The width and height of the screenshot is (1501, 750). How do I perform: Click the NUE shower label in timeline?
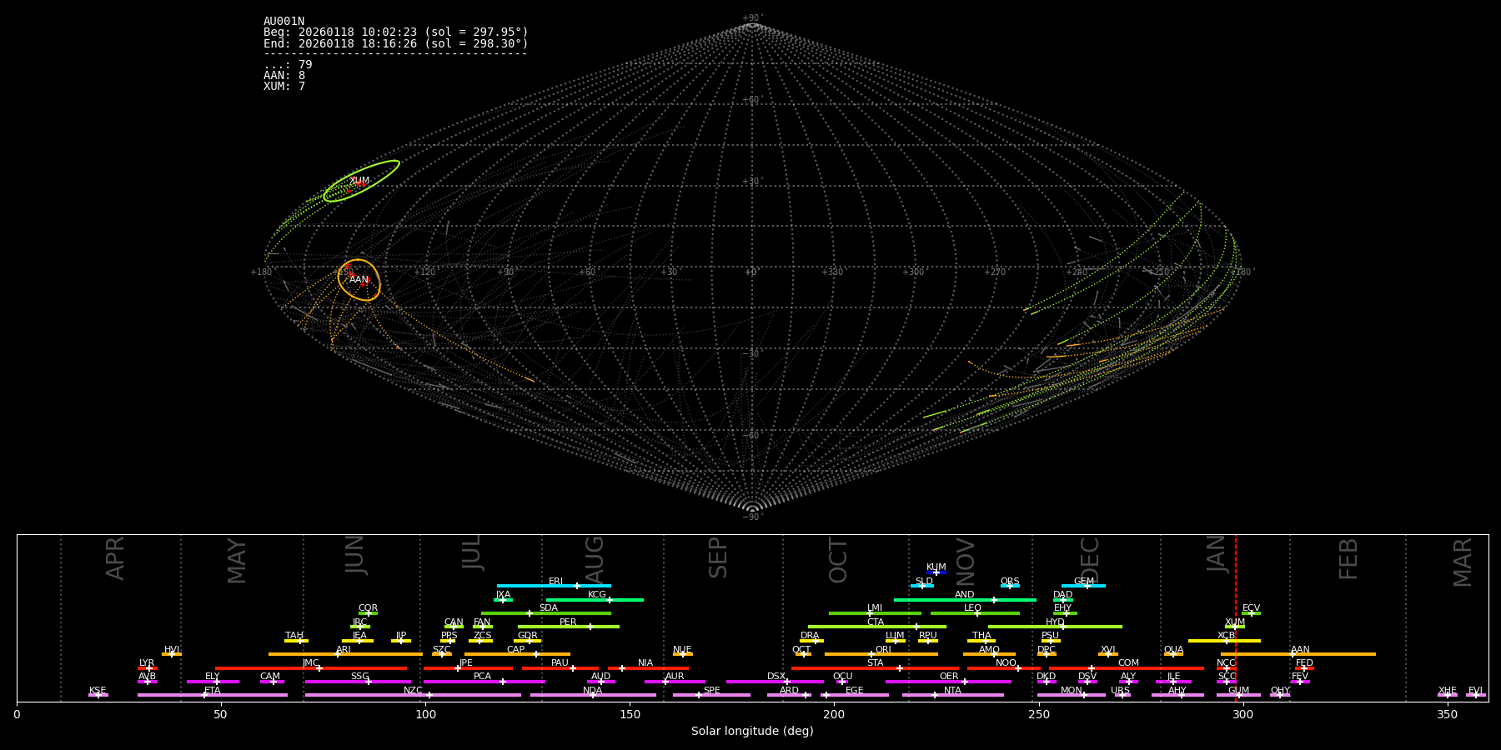(683, 650)
